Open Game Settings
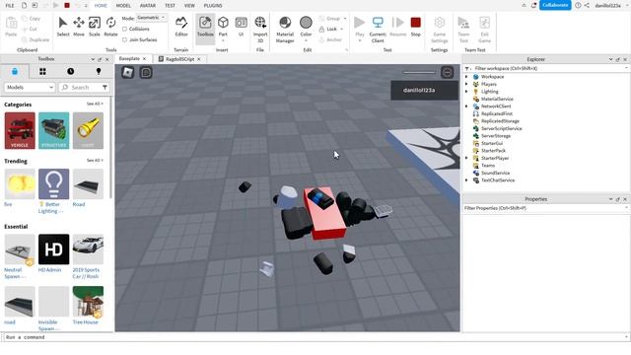 point(440,30)
